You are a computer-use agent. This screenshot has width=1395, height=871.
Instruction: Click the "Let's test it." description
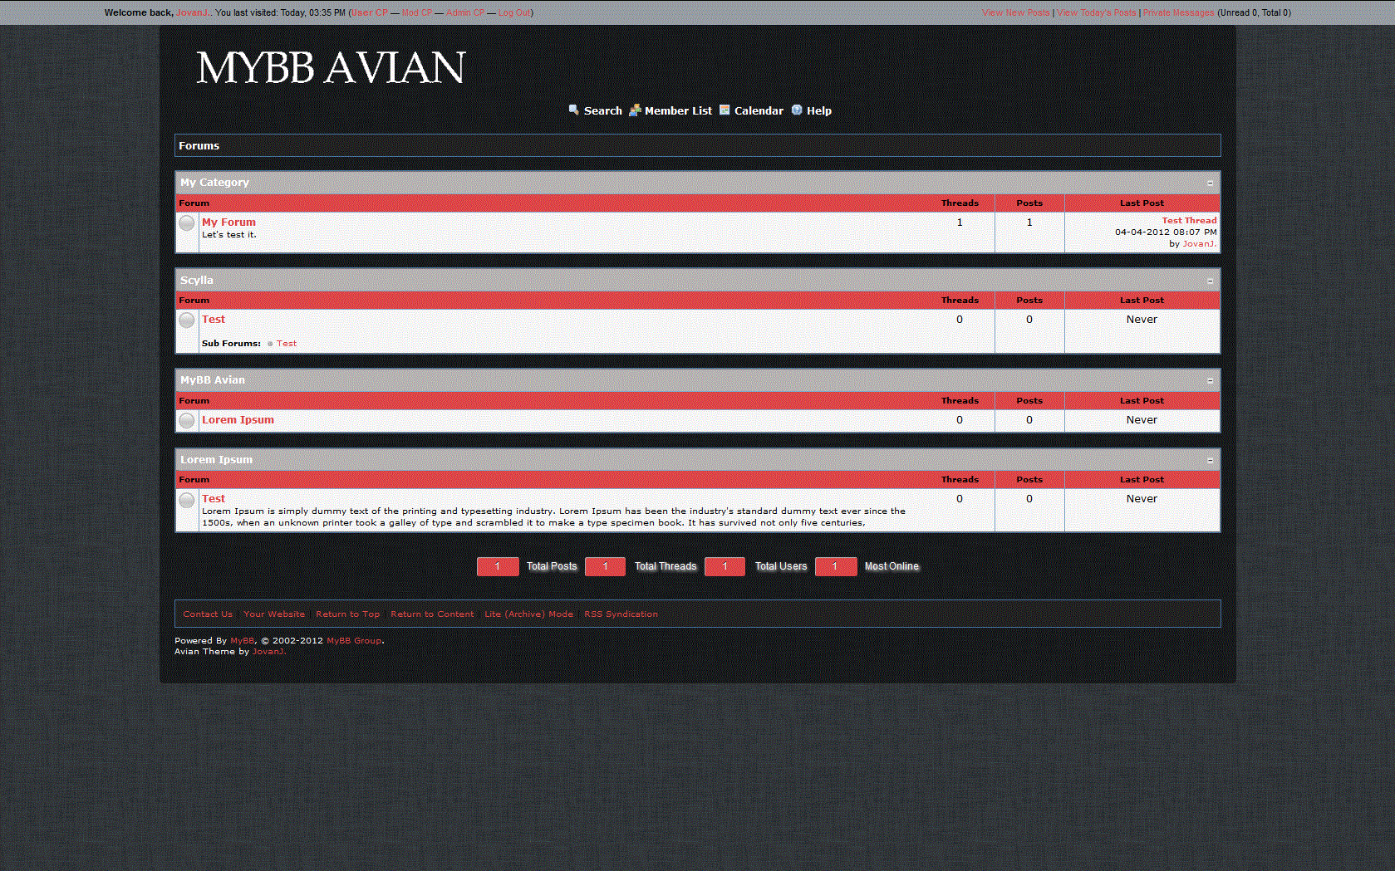click(229, 235)
